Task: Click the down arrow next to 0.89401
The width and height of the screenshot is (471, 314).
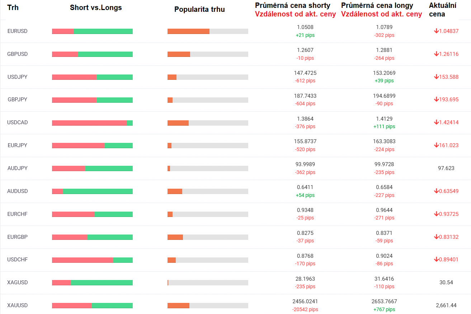Action: tap(436, 260)
